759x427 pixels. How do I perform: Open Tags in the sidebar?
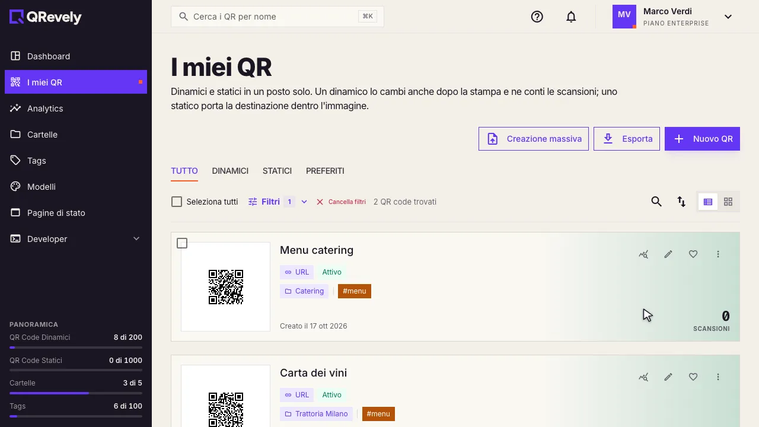pyautogui.click(x=76, y=161)
